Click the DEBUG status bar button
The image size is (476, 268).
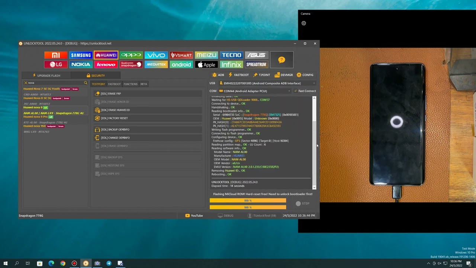pos(226,216)
